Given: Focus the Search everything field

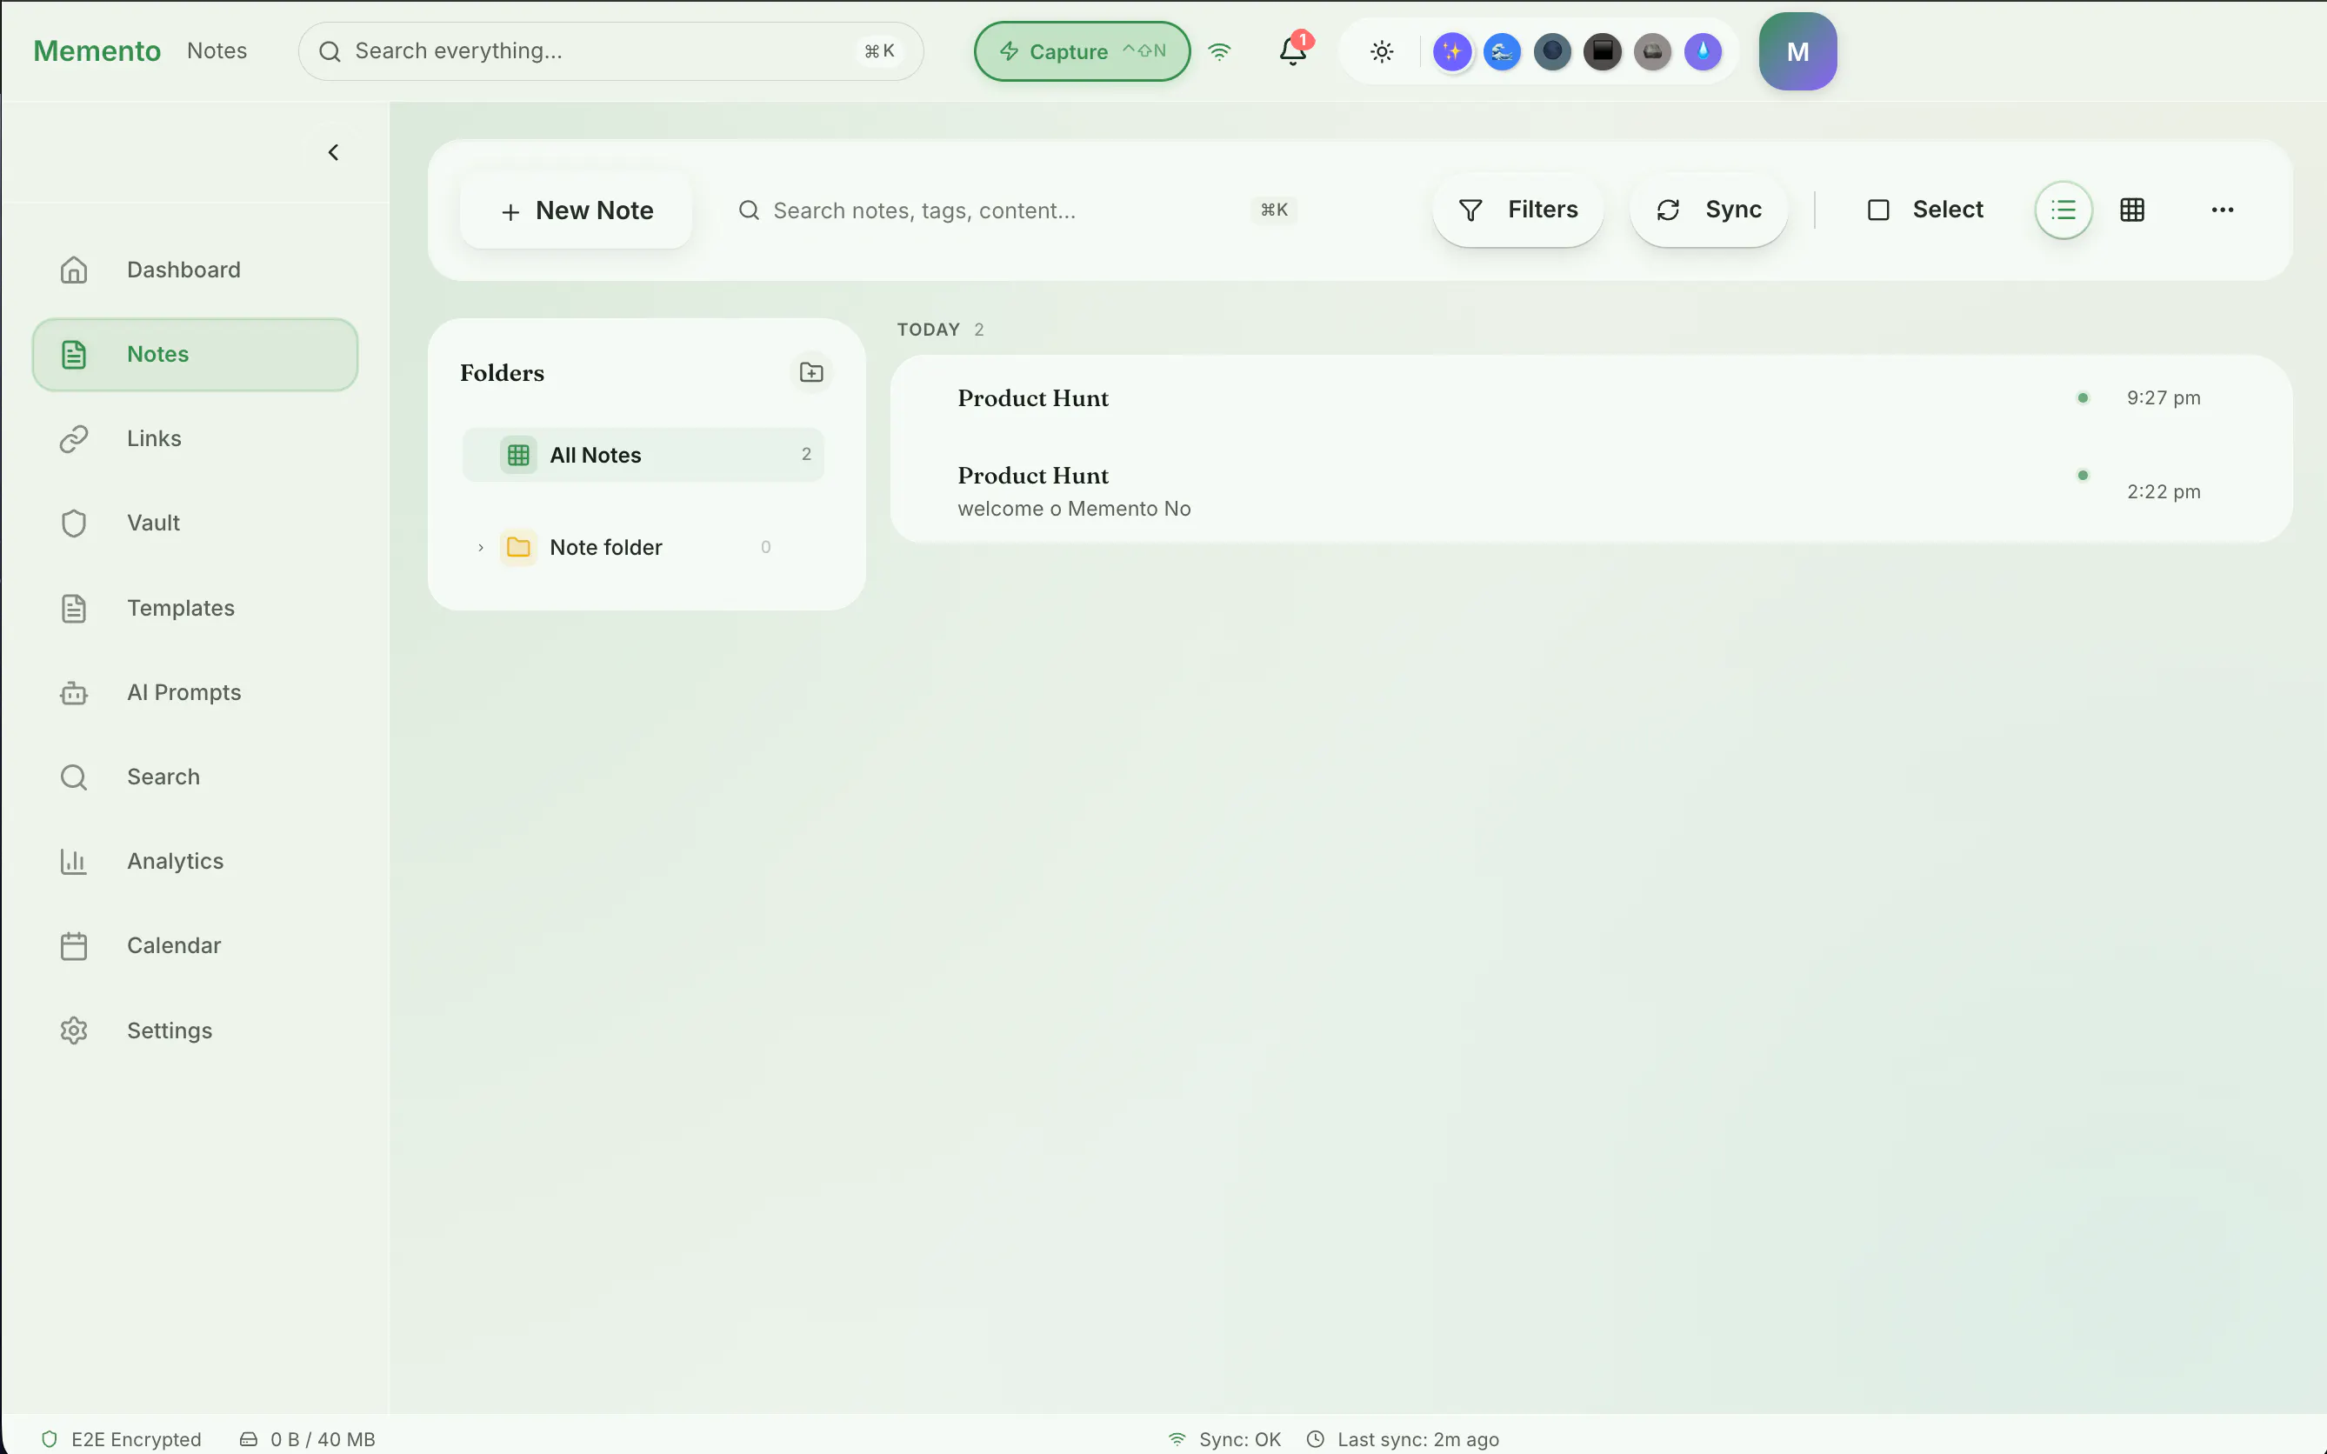Looking at the screenshot, I should (x=610, y=51).
